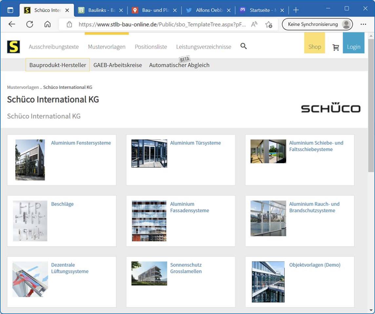375x314 pixels.
Task: Click Beschläge door handles thumbnail
Action: click(x=30, y=221)
